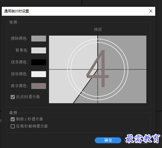The height and width of the screenshot is (148, 162).
Task: Open the 数字颜色 numeral color swatch
Action: click(39, 86)
